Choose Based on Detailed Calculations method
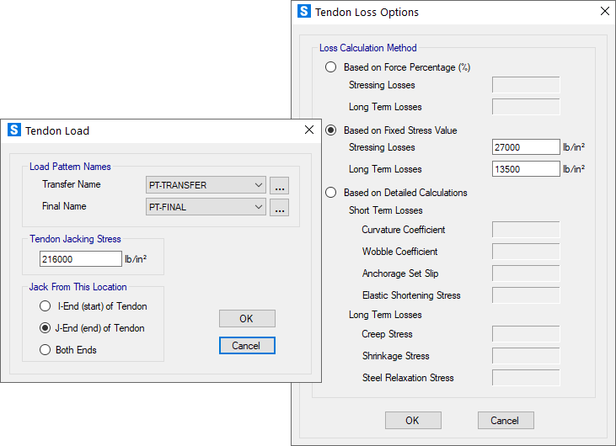This screenshot has width=616, height=446. click(x=331, y=193)
